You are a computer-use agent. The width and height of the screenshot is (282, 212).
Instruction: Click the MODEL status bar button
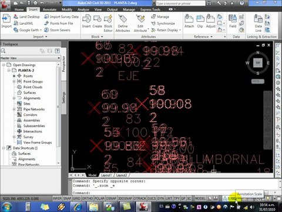tap(200, 198)
